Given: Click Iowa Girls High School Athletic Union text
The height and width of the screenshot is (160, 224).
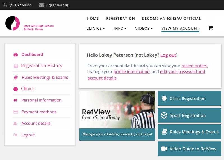Looking at the screenshot, I should pos(38,27).
